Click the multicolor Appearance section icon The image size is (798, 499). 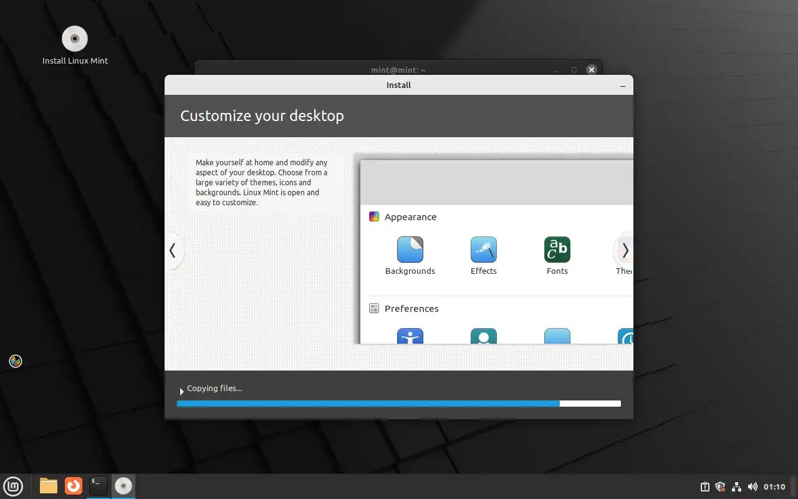[374, 217]
